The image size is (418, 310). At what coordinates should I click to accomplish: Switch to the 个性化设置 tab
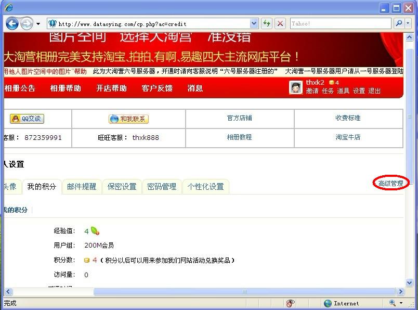pos(205,187)
